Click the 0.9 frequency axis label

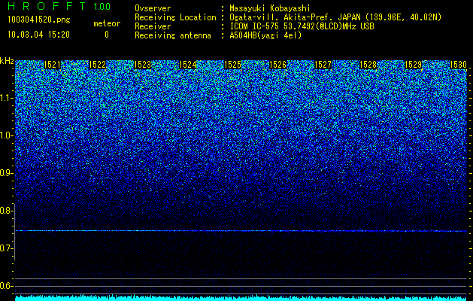(x=7, y=173)
